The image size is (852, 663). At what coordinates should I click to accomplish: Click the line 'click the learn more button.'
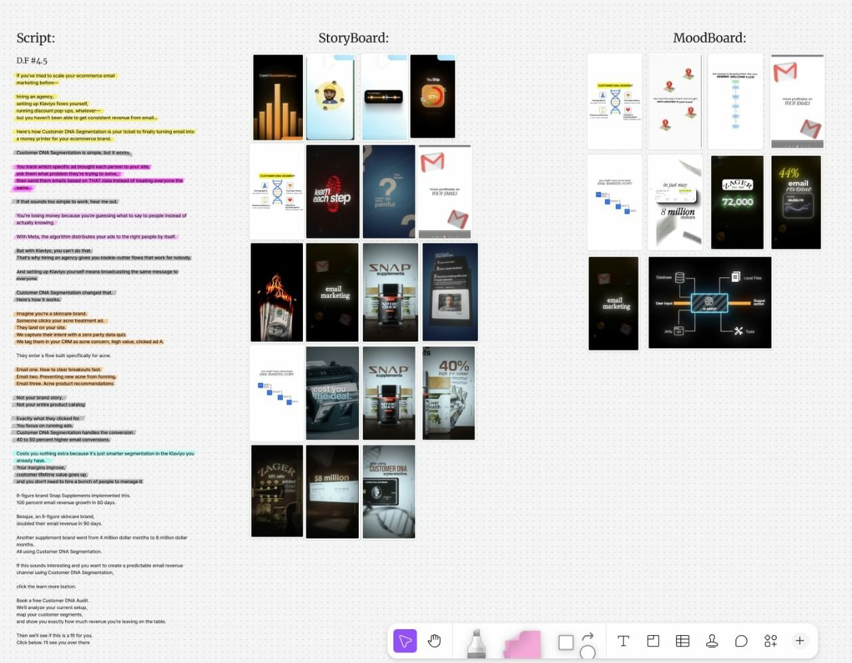point(46,587)
